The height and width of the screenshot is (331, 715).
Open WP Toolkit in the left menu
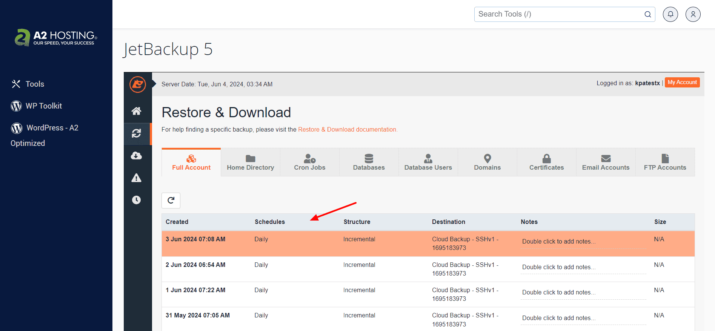[x=43, y=106]
